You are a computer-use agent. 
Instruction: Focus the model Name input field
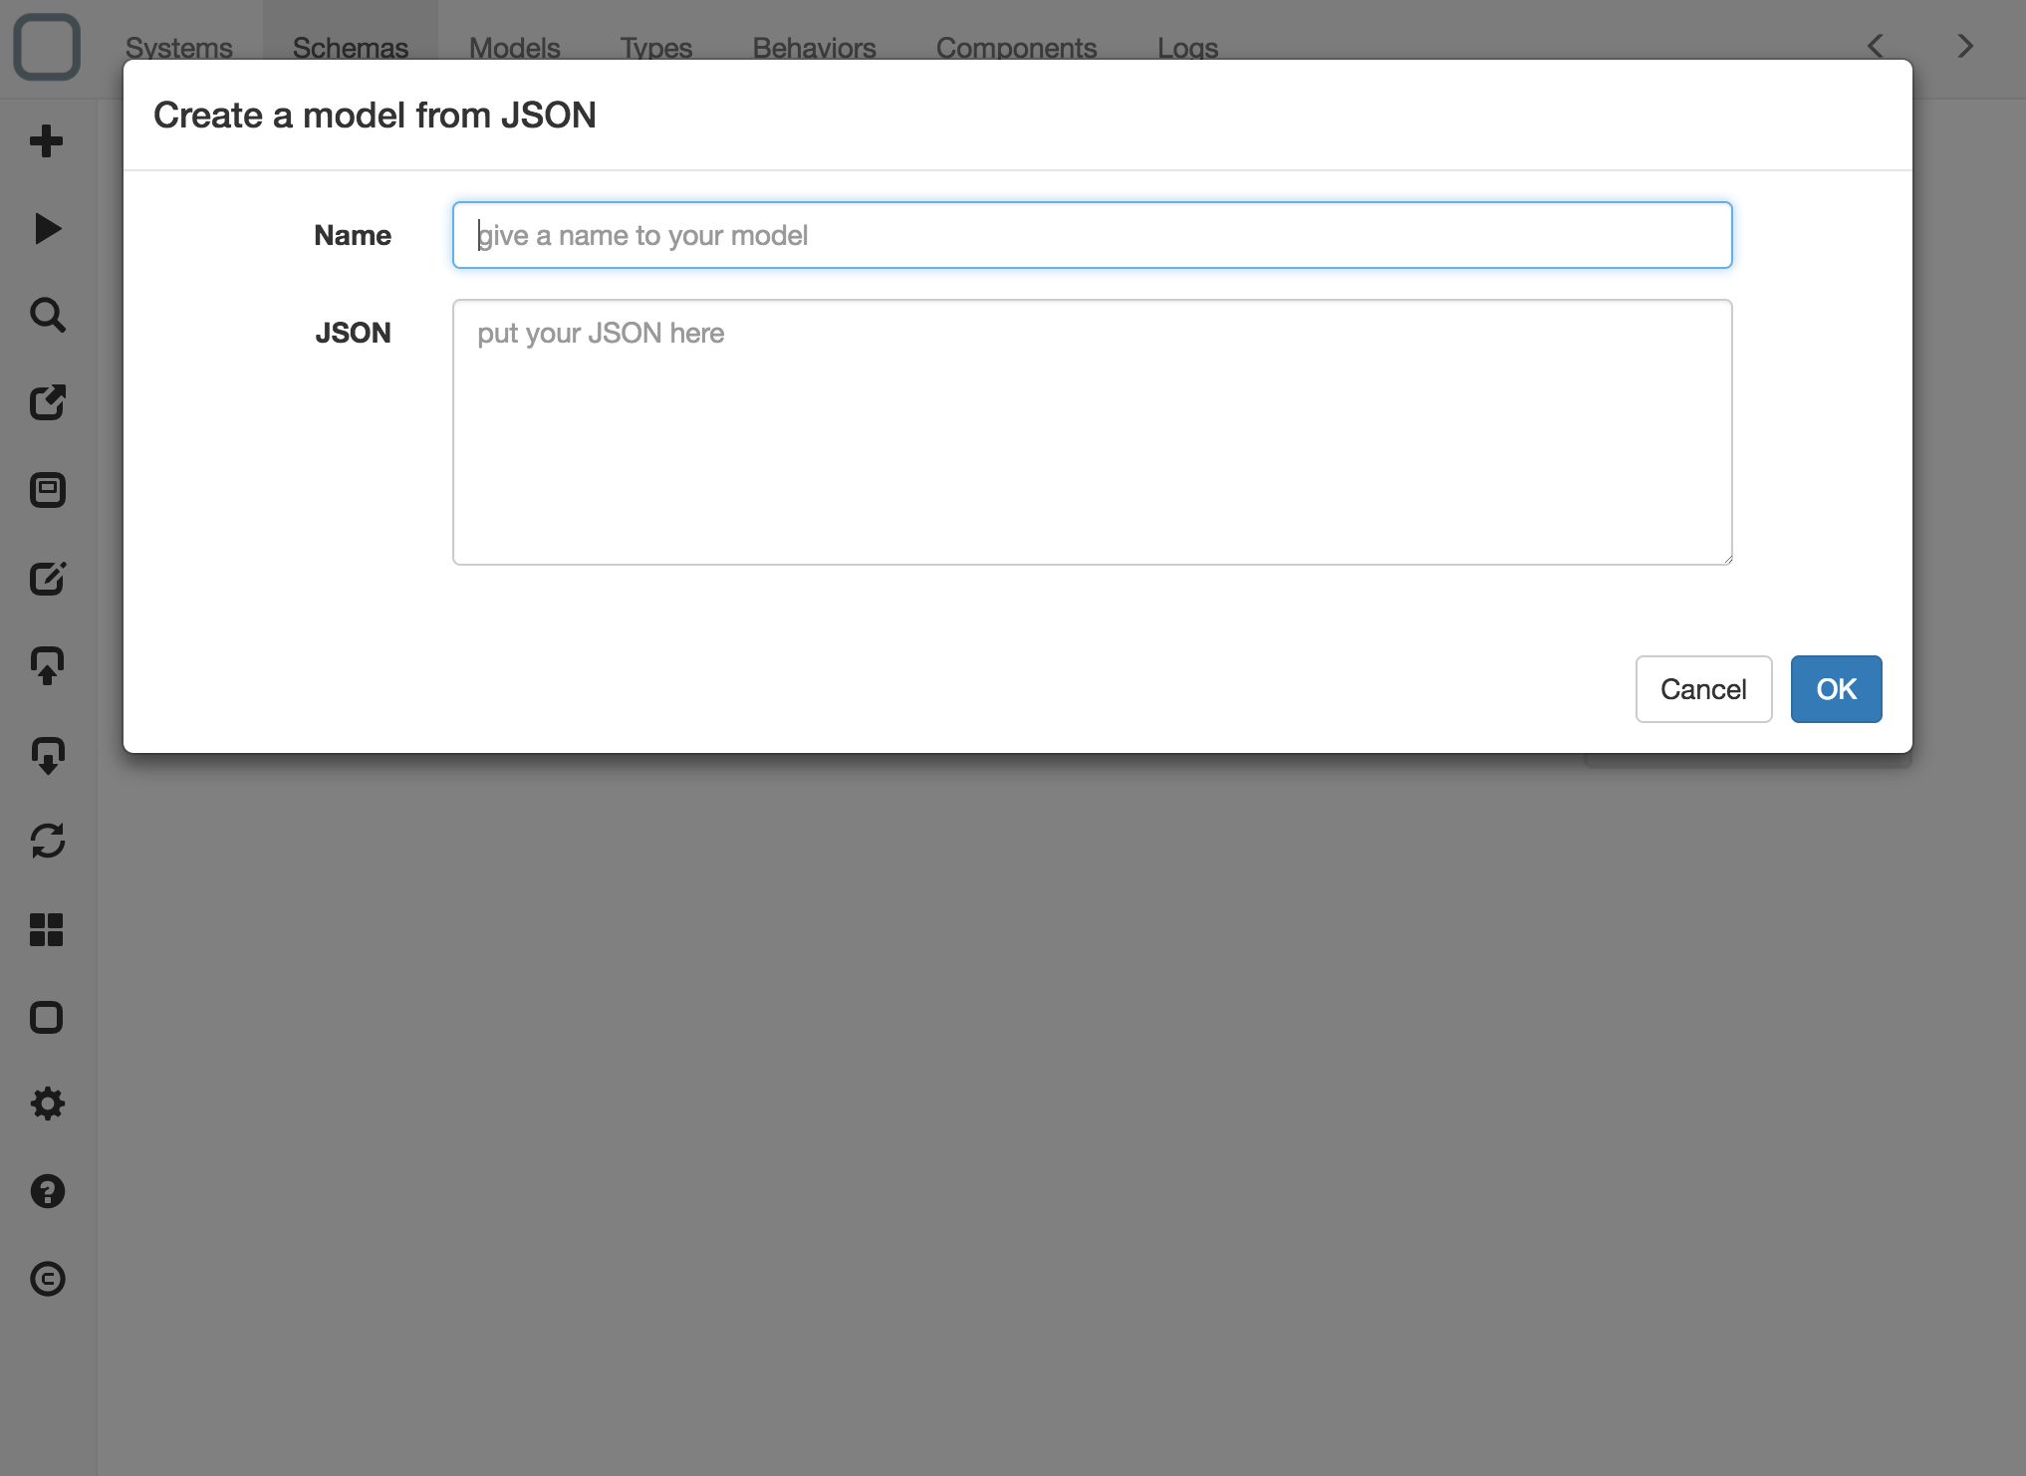pyautogui.click(x=1093, y=235)
